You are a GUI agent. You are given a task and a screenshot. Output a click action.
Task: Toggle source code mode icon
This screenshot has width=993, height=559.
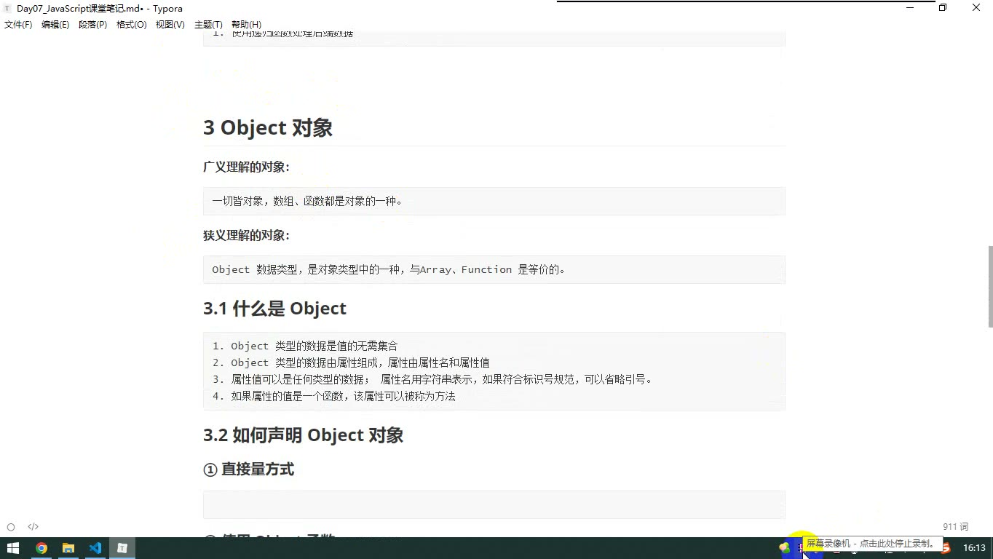[33, 527]
